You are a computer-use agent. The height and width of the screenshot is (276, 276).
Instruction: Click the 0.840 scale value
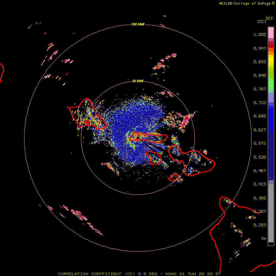tap(260, 75)
